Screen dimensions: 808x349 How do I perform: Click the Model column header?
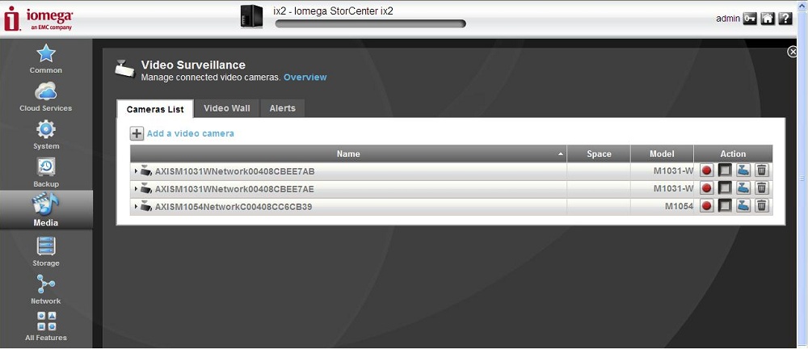click(663, 153)
